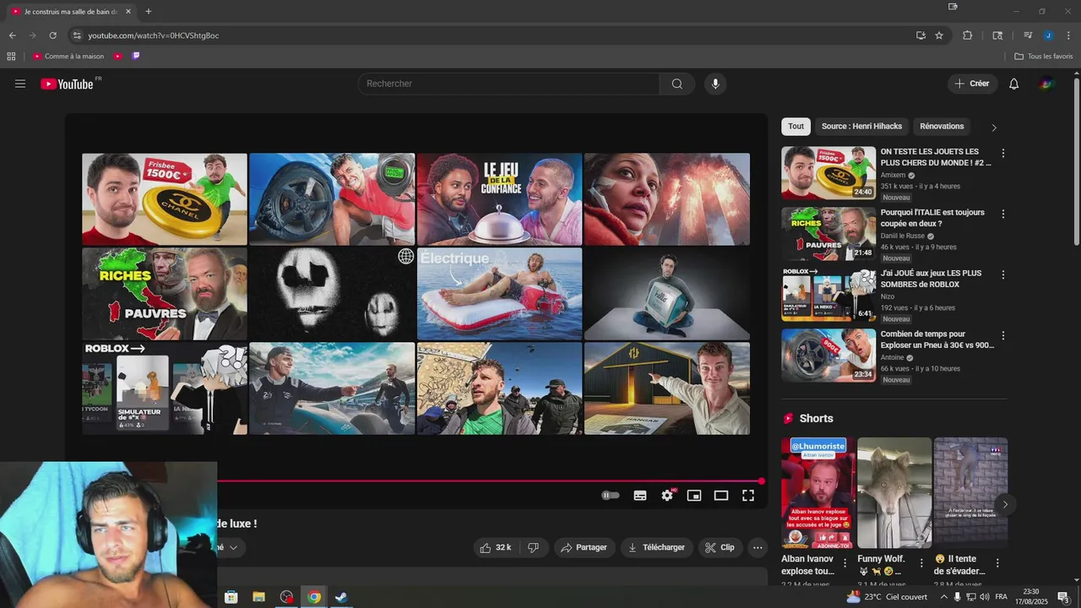
Task: Open options for Pourquoi l'ITALIE video
Action: [x=1002, y=214]
